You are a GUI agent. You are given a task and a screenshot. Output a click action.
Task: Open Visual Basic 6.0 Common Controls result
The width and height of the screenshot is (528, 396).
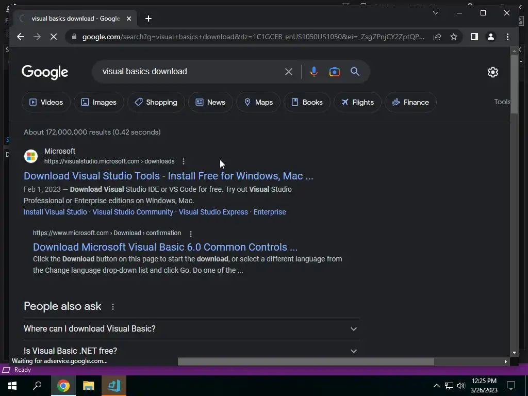click(165, 247)
